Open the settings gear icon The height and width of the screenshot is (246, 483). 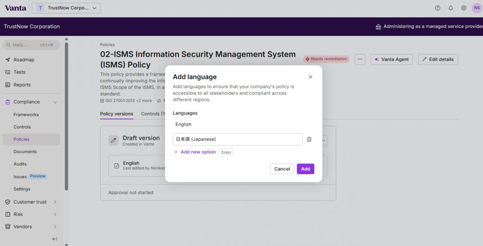[x=464, y=8]
